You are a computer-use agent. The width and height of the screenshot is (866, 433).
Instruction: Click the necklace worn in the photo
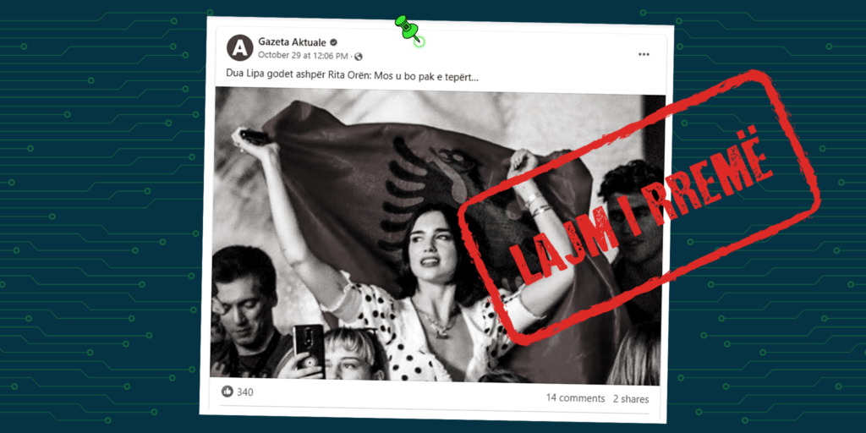coord(436,322)
